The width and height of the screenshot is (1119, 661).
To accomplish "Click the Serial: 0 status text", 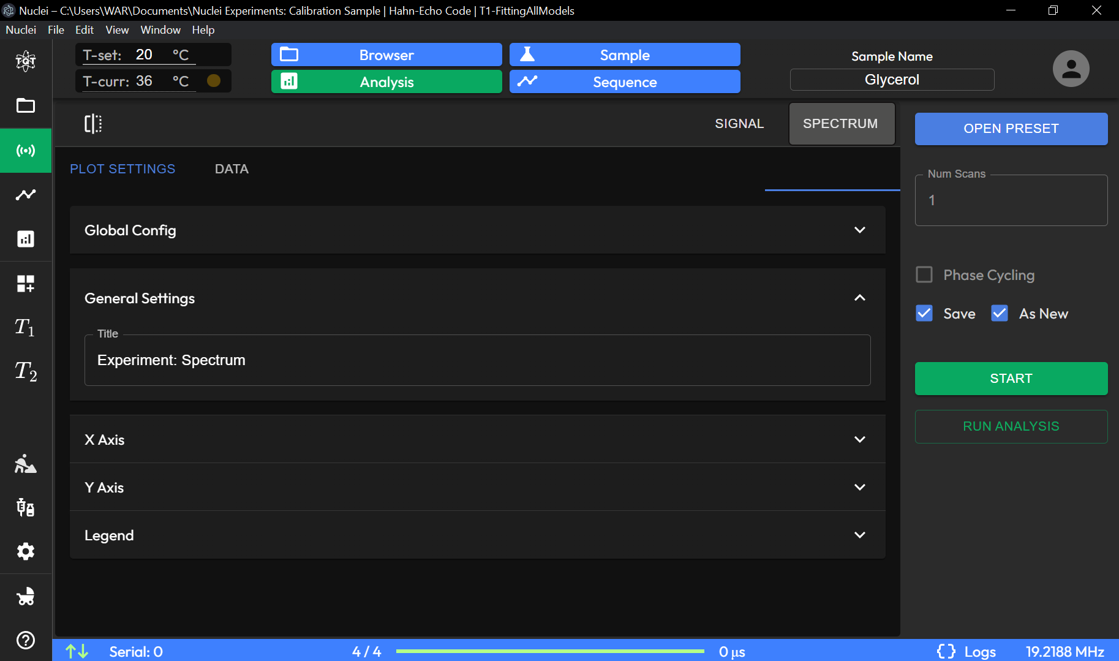I will (136, 651).
